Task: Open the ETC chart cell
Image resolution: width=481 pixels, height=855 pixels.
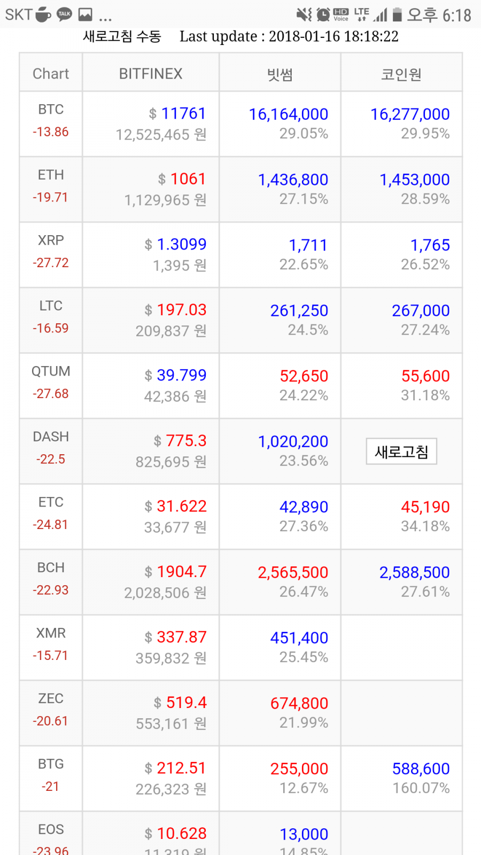Action: pyautogui.click(x=51, y=517)
